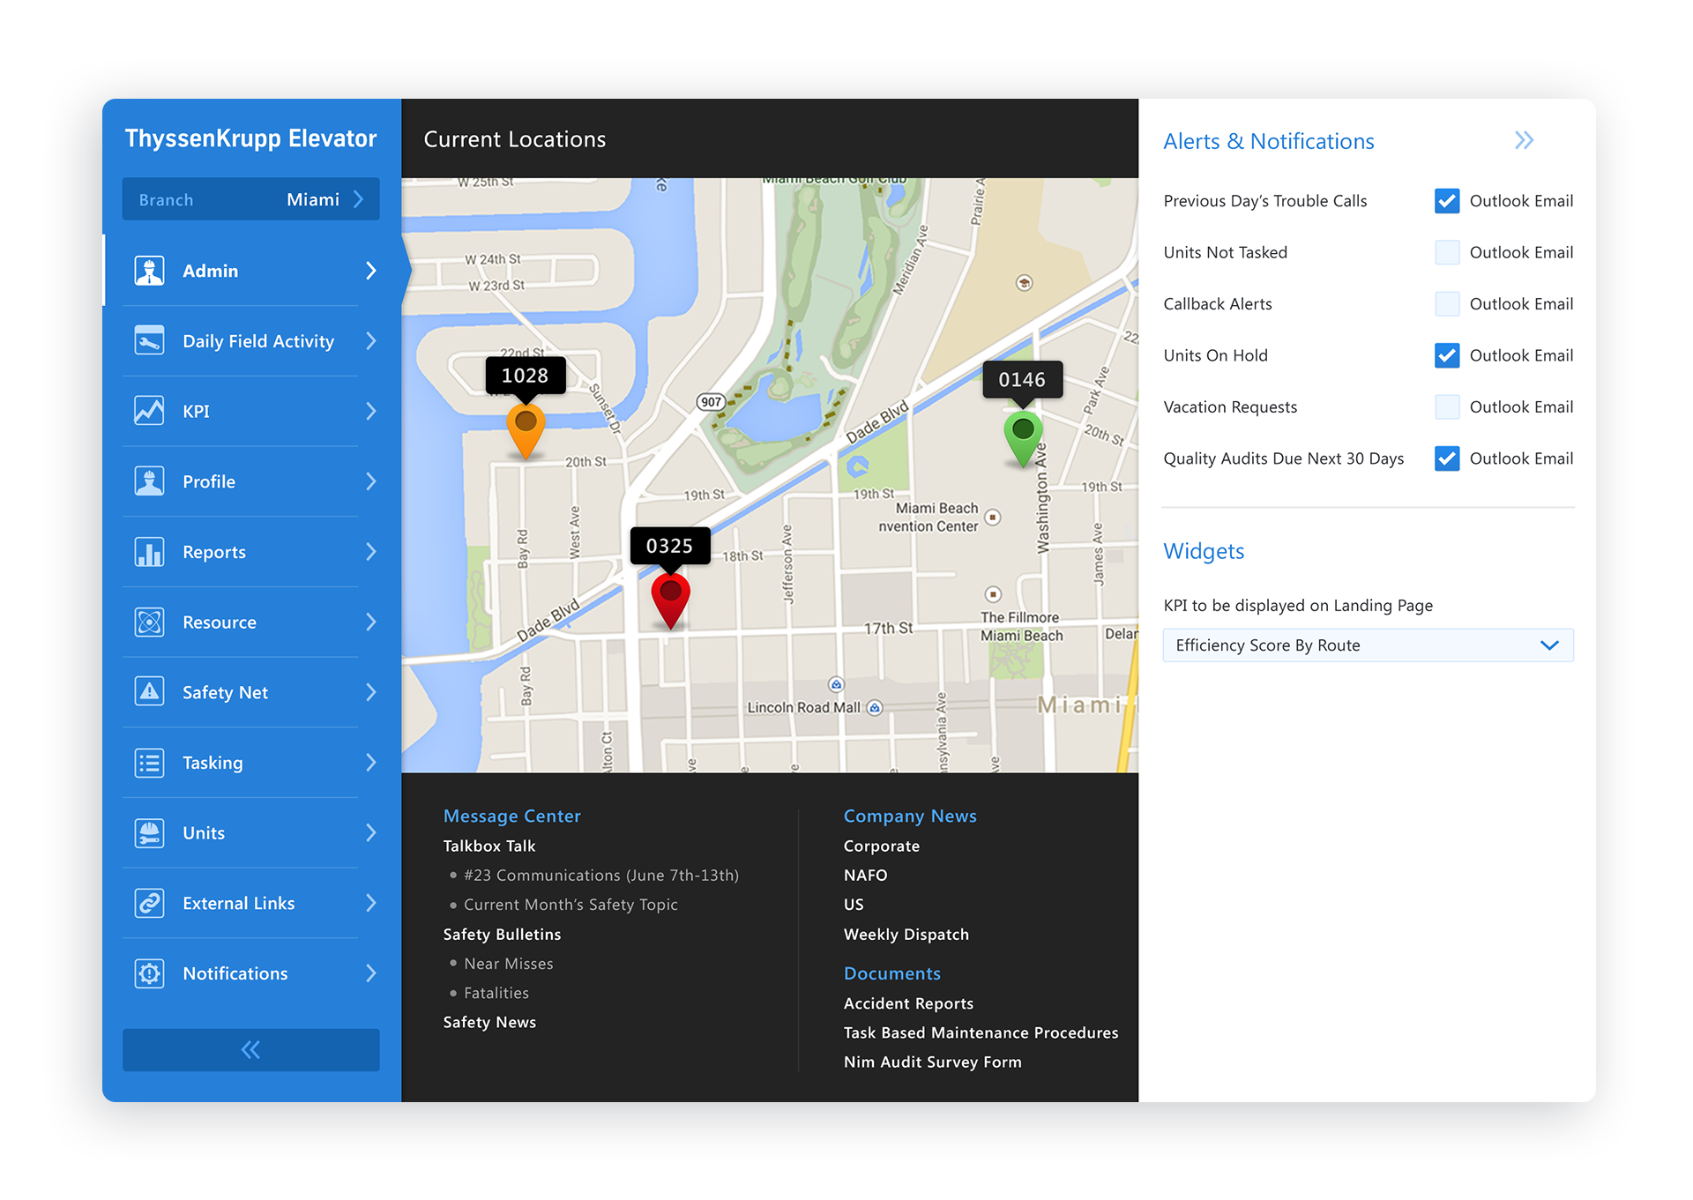Click the Talkbox Talk heading
1693x1200 pixels.
point(489,846)
